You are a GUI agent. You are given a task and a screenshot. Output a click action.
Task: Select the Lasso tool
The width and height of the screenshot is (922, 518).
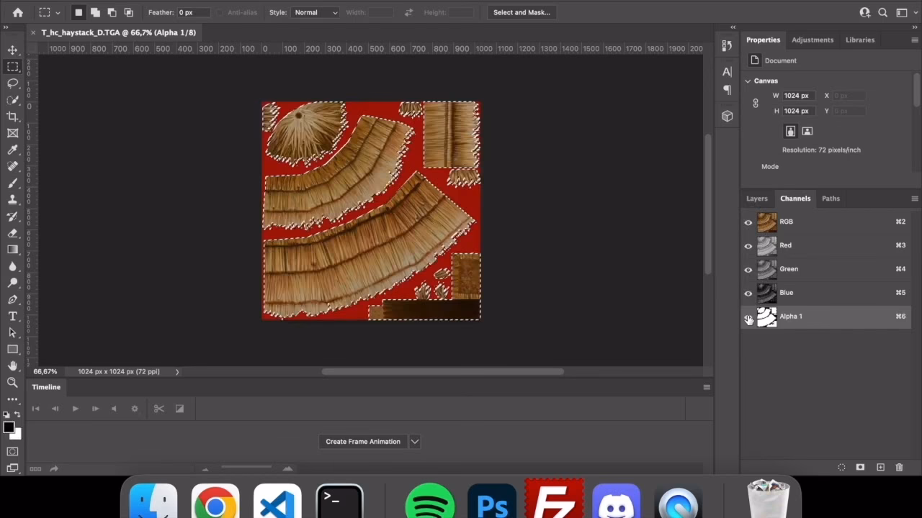tap(12, 83)
